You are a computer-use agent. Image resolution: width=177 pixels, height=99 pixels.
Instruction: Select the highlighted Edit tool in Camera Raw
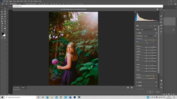161,13
